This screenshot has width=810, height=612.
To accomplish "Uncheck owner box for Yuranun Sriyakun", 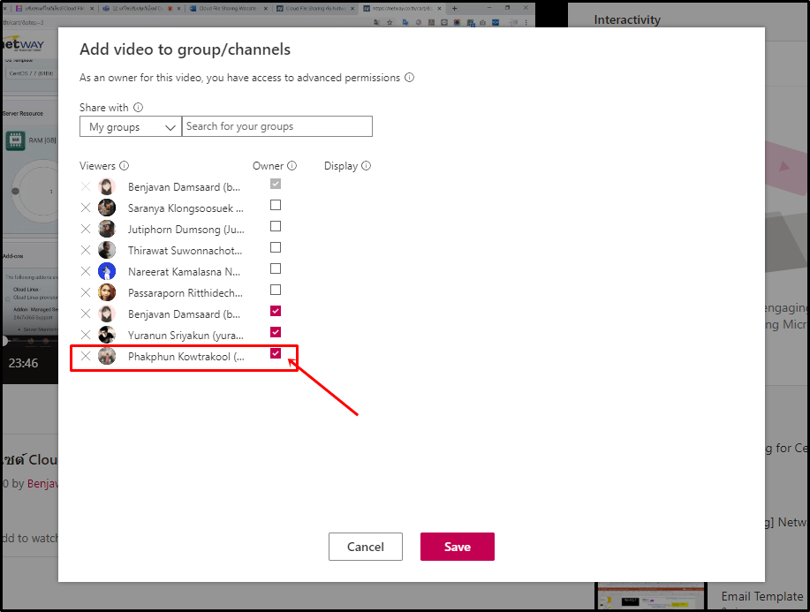I will click(276, 332).
